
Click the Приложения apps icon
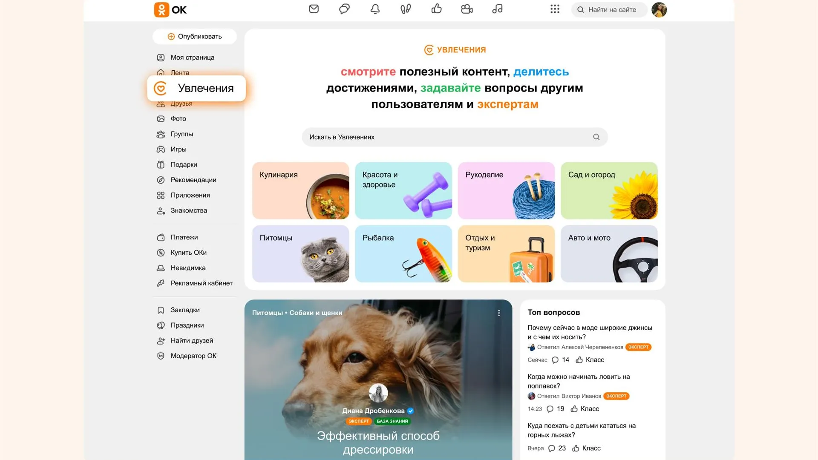[x=161, y=195]
